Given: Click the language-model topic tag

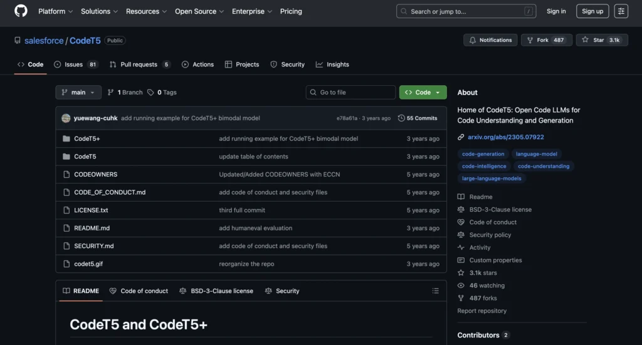Looking at the screenshot, I should [x=537, y=154].
